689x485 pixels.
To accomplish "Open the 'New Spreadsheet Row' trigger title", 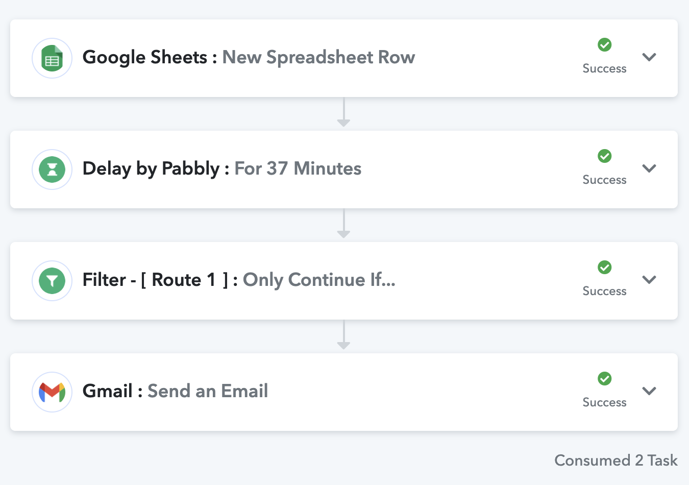I will pos(318,58).
